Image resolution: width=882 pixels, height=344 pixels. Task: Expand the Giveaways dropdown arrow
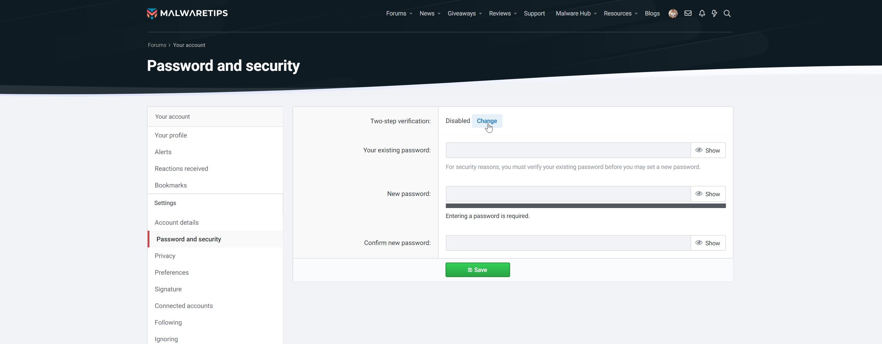pos(480,14)
